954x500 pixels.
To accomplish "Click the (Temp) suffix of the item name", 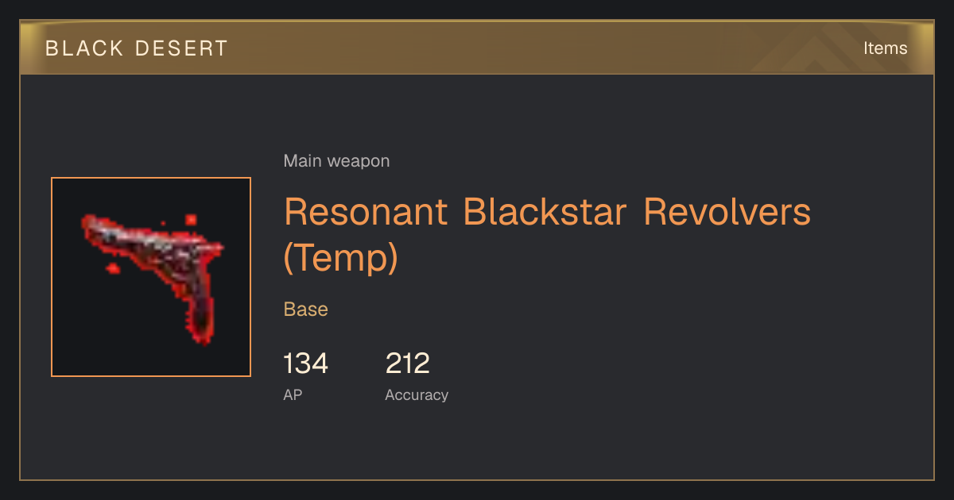I will (x=340, y=258).
